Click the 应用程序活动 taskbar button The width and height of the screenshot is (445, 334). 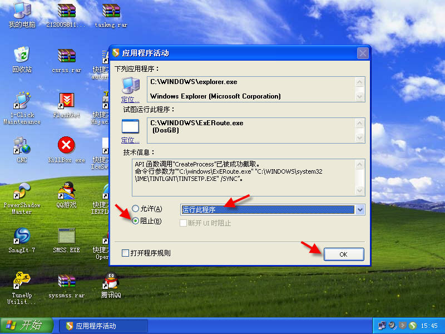point(103,326)
